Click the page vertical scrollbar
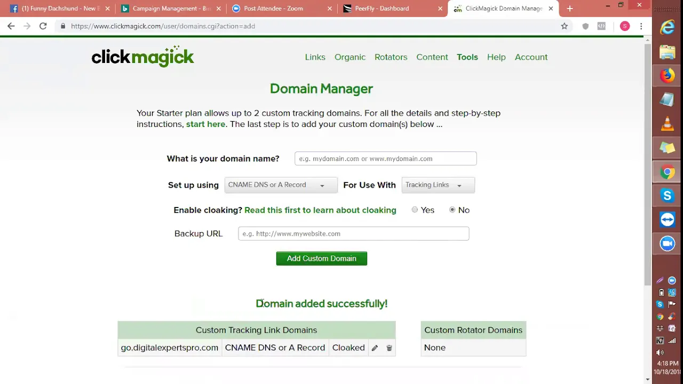 (648, 165)
